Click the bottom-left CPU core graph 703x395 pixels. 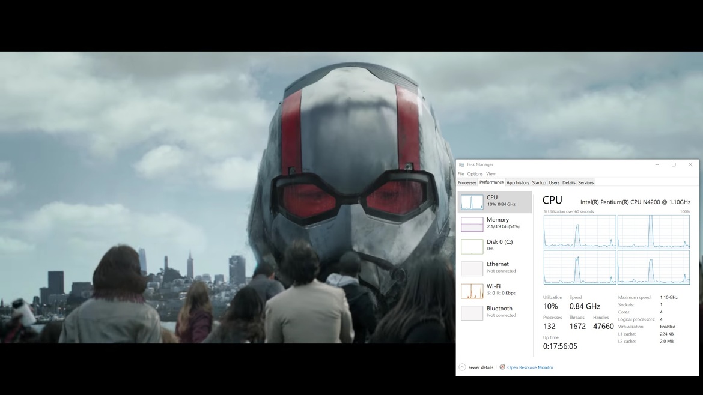click(x=580, y=267)
